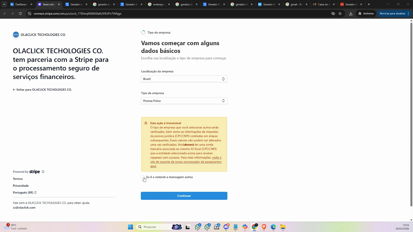Viewport: 413px width, 232px height.
Task: Click the OlaClick round logo icon
Action: (x=16, y=35)
